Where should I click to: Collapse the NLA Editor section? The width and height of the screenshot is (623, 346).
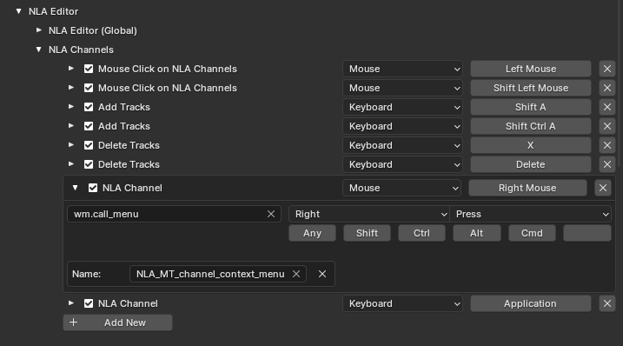(x=18, y=11)
